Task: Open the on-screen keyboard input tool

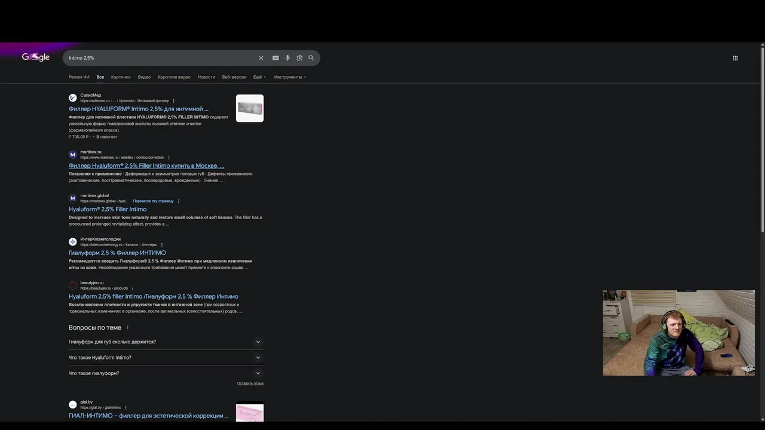Action: pyautogui.click(x=276, y=58)
